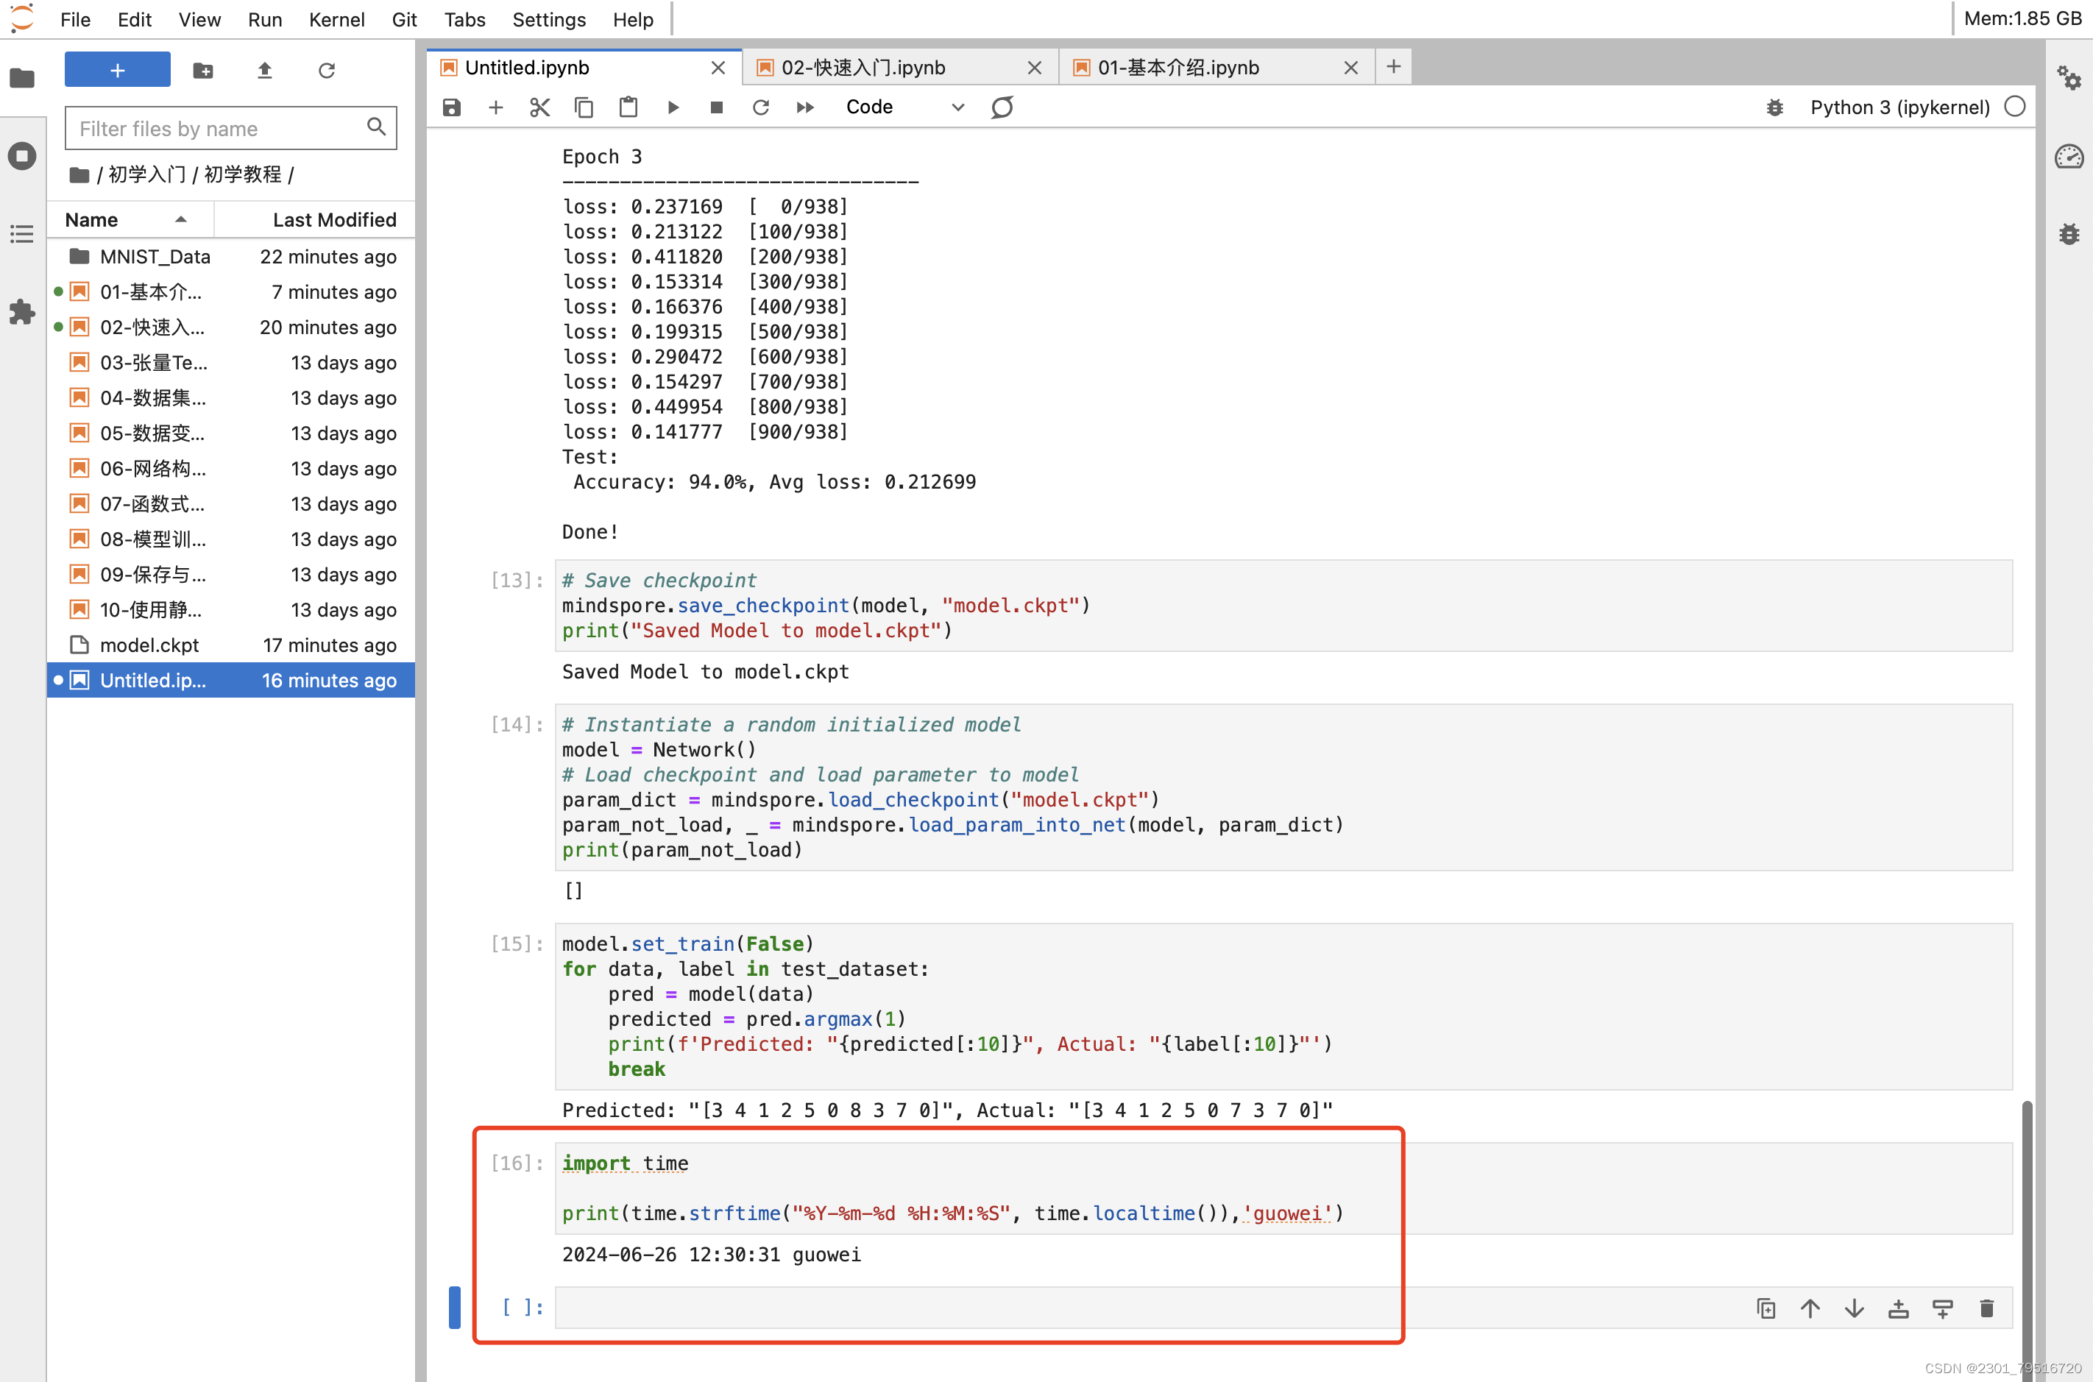Open the Tabs menu

coord(464,19)
